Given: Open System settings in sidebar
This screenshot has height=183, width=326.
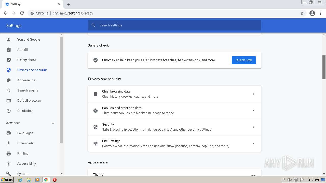Looking at the screenshot, I should coord(23,174).
